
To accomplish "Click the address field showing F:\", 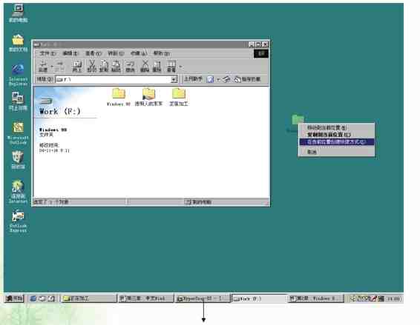I will coord(113,79).
